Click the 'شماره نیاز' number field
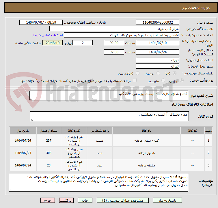Image resolution: width=218 pixels, height=208 pixels. pyautogui.click(x=157, y=23)
